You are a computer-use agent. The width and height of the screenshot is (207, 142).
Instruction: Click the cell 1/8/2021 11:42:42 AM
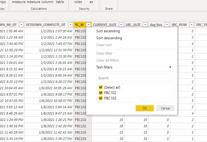(49, 132)
